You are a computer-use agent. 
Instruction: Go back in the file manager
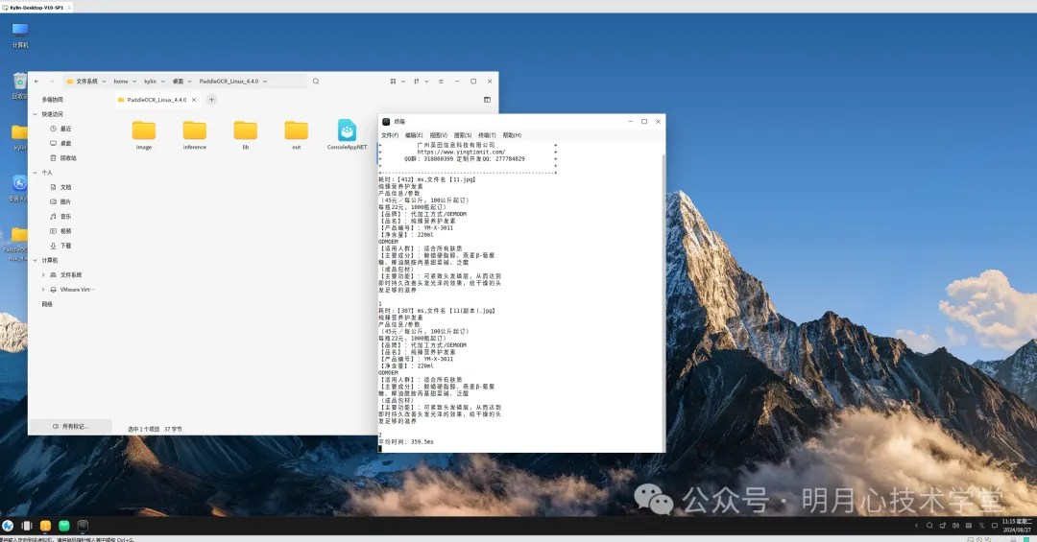pyautogui.click(x=36, y=82)
